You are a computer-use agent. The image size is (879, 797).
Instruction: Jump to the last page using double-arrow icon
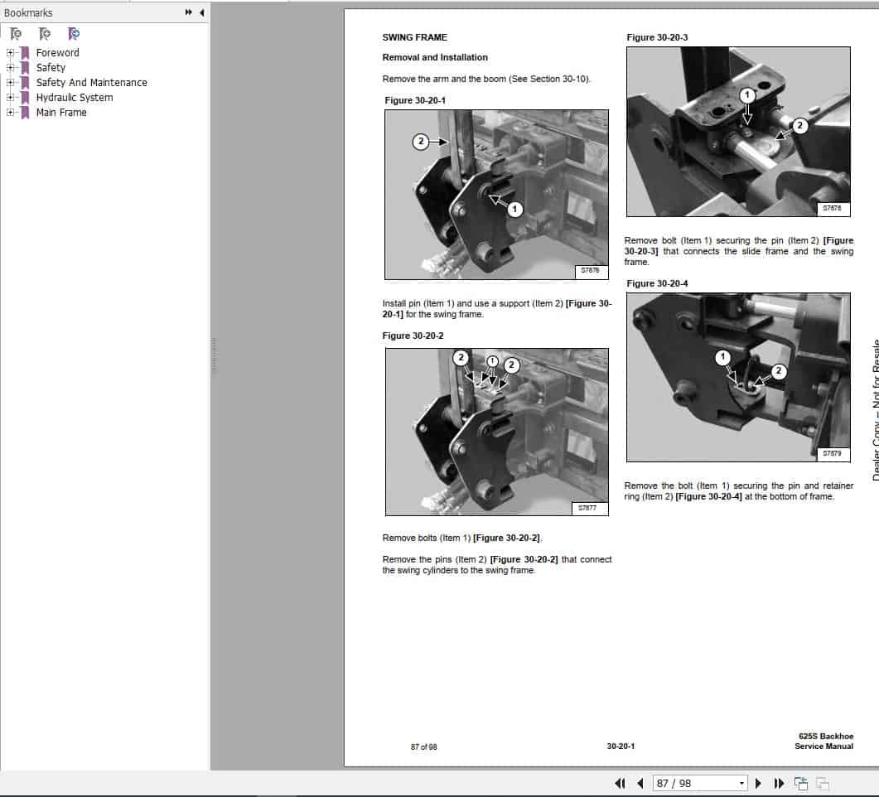[779, 784]
